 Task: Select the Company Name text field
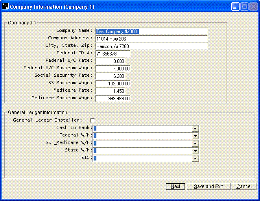[x=151, y=31]
